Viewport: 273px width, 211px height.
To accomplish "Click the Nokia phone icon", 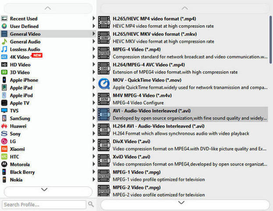I will click(4, 180).
